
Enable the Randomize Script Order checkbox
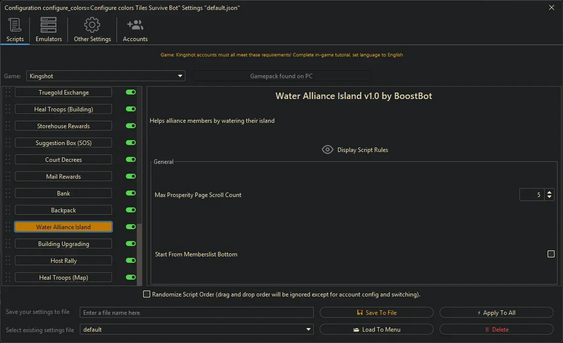click(147, 294)
